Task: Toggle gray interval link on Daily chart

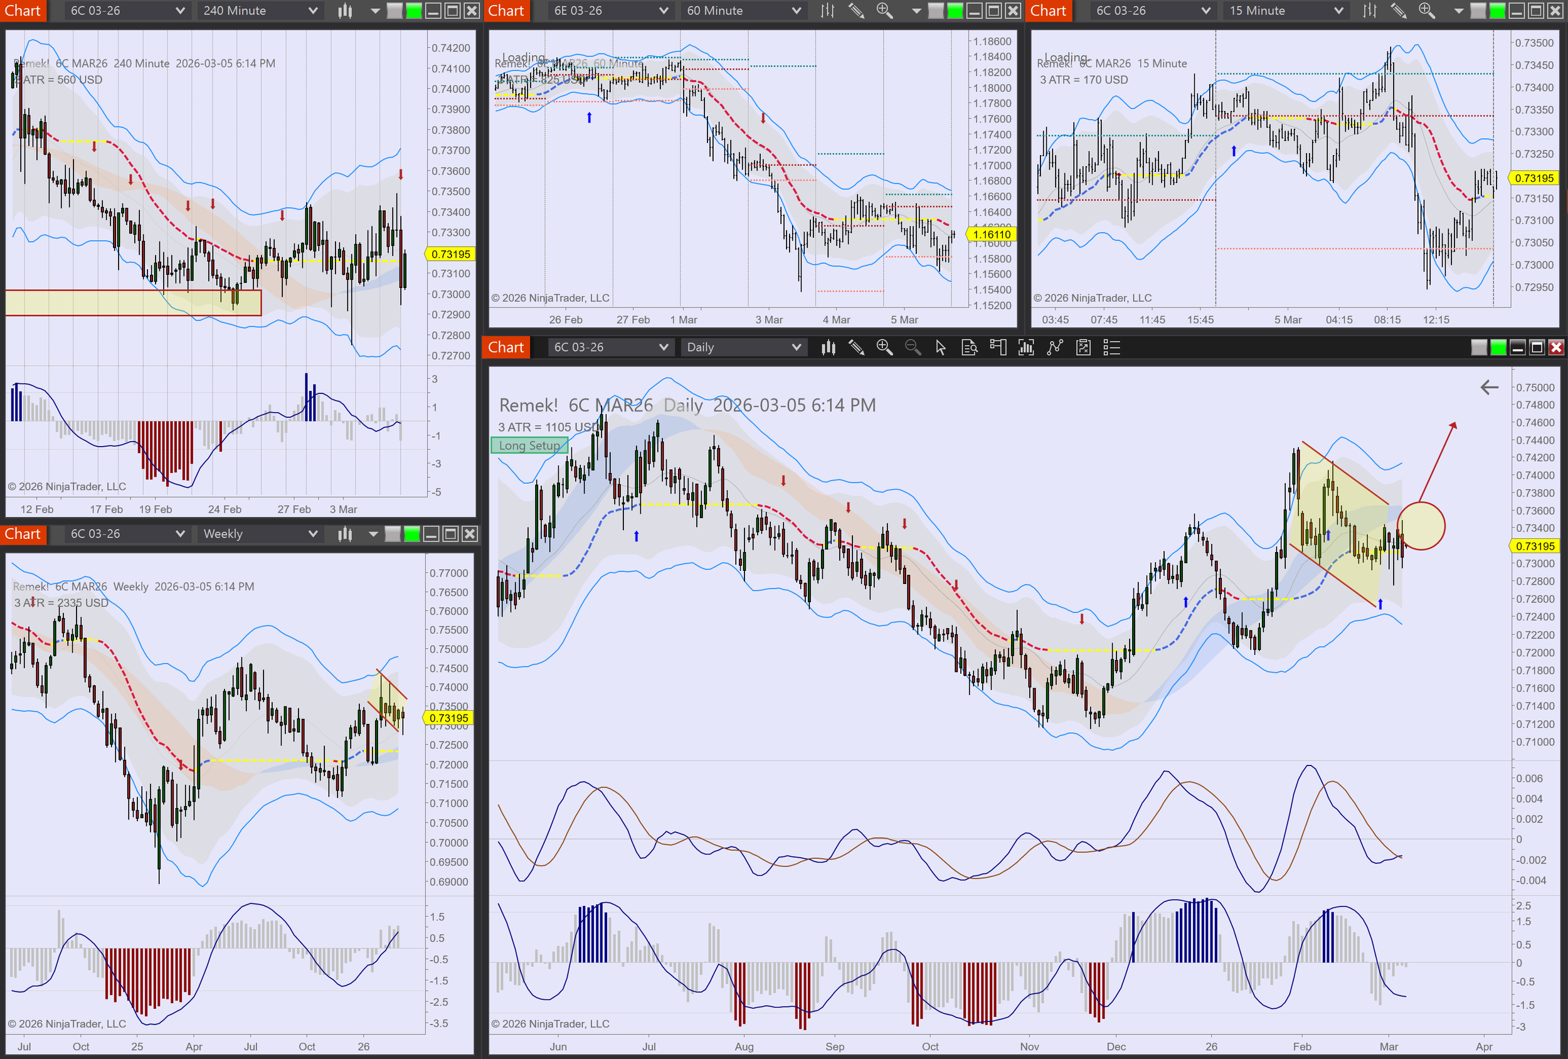Action: [1478, 348]
